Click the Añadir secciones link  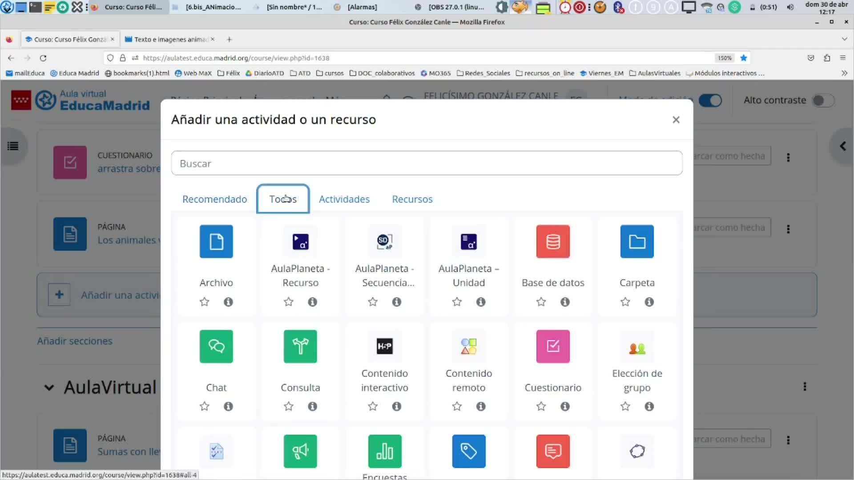(x=75, y=341)
